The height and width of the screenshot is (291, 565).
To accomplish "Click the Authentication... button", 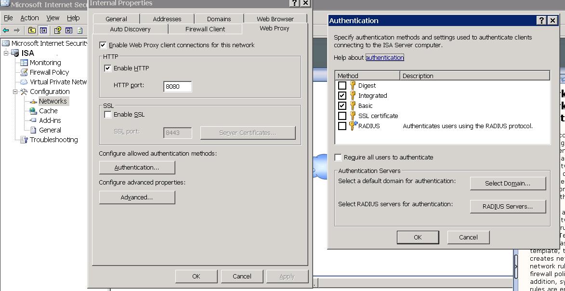I will point(137,168).
